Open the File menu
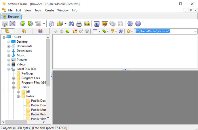Viewport: 198px width, 130px height. click(10, 10)
